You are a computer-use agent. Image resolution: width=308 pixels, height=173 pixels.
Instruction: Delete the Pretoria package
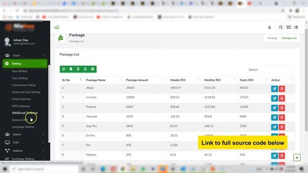[282, 108]
